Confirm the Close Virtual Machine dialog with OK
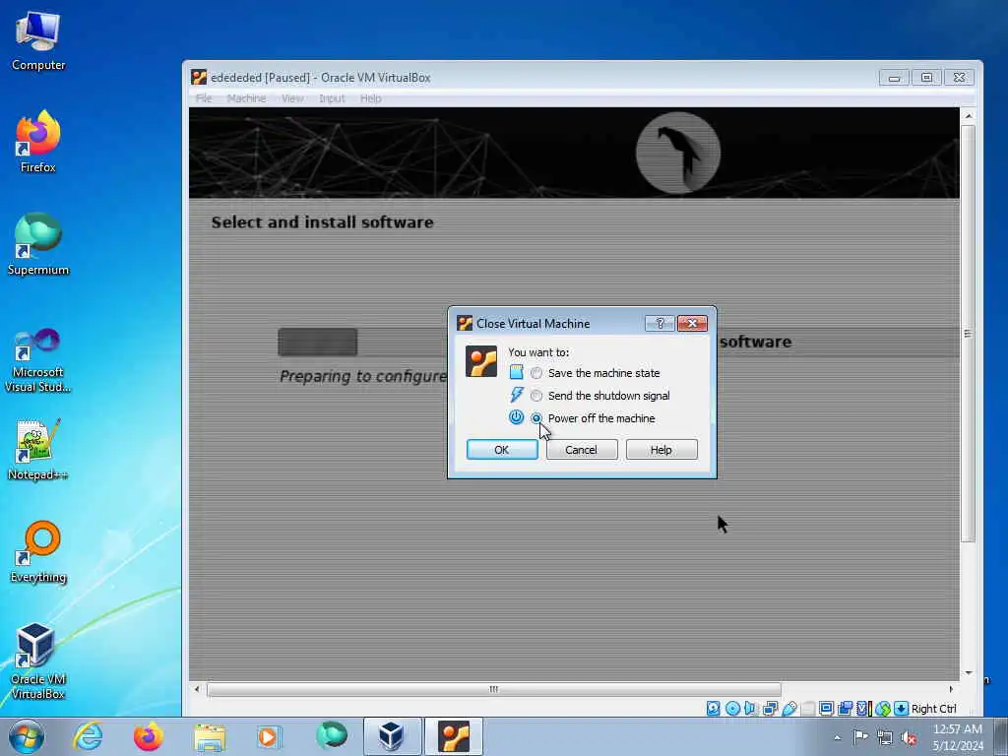The image size is (1008, 756). click(x=502, y=449)
